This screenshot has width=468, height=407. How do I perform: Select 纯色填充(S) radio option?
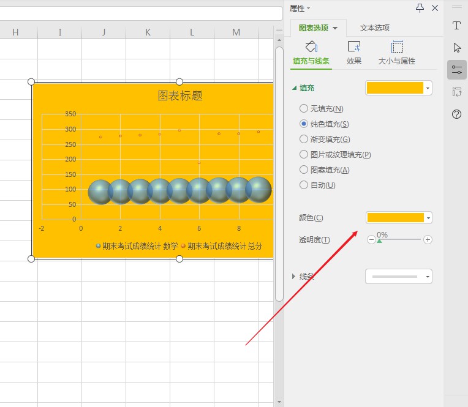pyautogui.click(x=304, y=124)
